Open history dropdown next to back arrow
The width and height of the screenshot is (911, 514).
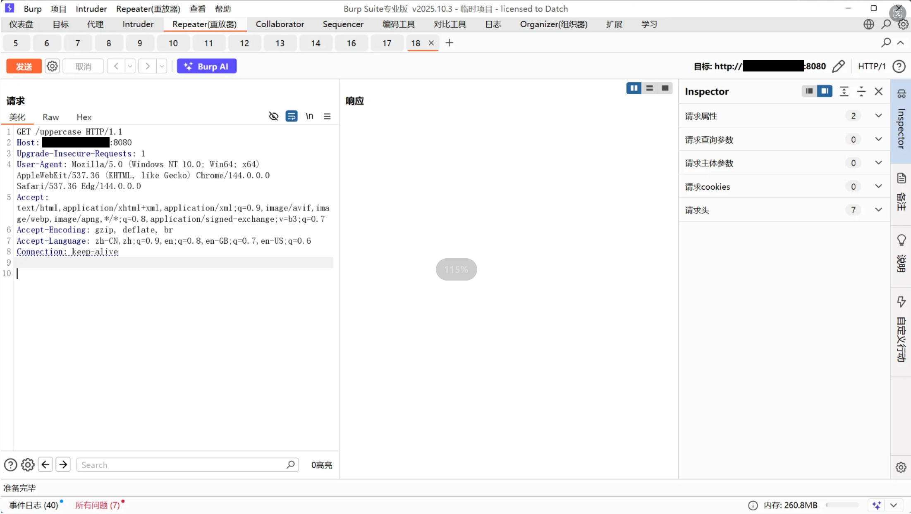[130, 66]
